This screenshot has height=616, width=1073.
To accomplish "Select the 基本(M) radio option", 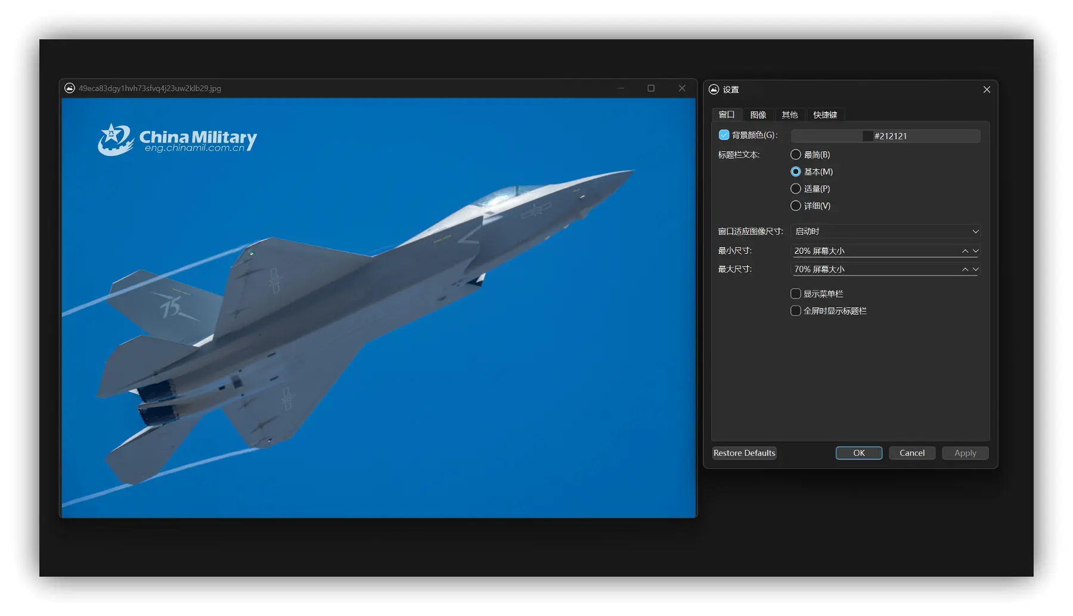I will tap(795, 172).
